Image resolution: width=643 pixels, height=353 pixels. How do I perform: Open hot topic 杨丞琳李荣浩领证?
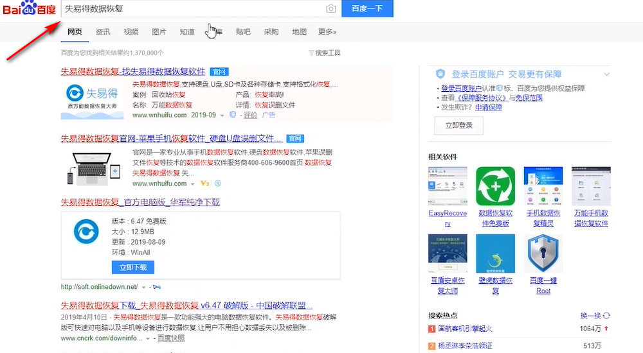pos(465,346)
